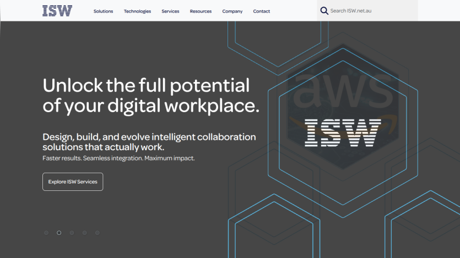Viewport: 460px width, 258px height.
Task: Click text "Design, build, and evolve intelligent collaboration"
Action: click(149, 137)
